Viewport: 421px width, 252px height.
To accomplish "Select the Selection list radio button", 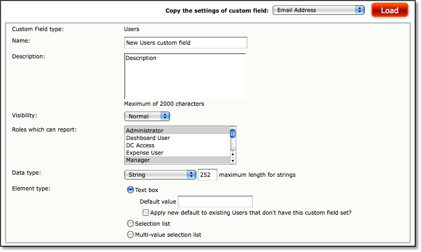I will [x=130, y=223].
